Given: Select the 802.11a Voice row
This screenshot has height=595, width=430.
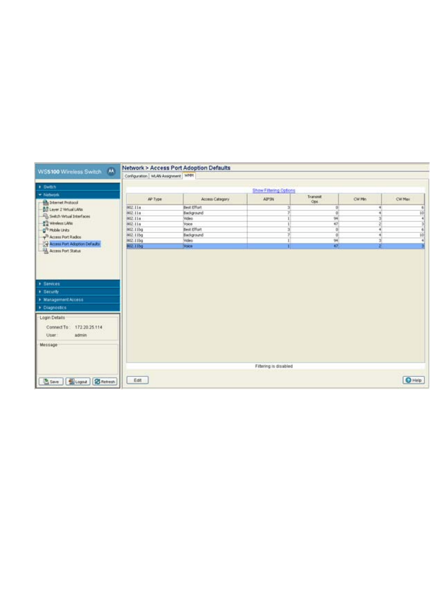Looking at the screenshot, I should click(275, 224).
